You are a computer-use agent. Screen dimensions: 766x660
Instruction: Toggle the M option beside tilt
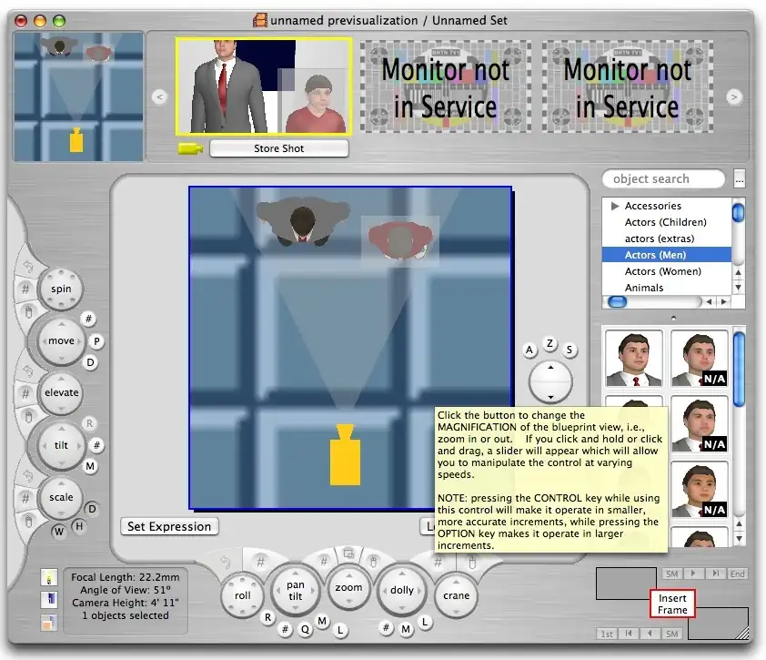(91, 466)
